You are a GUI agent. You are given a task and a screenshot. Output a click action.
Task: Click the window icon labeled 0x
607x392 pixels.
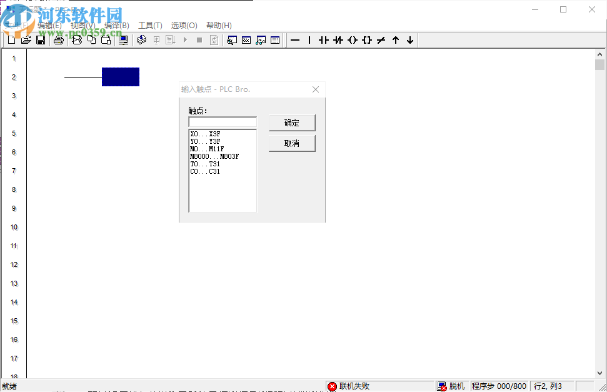[246, 40]
